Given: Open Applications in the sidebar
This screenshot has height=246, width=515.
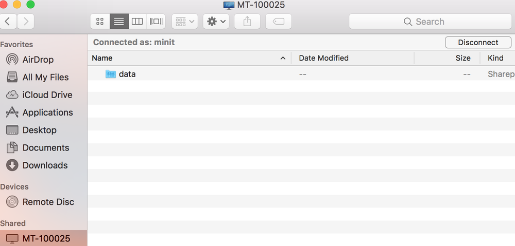Looking at the screenshot, I should (x=43, y=112).
